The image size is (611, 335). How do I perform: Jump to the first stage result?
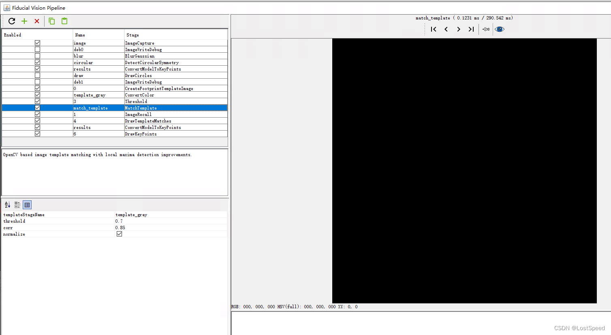(x=434, y=29)
